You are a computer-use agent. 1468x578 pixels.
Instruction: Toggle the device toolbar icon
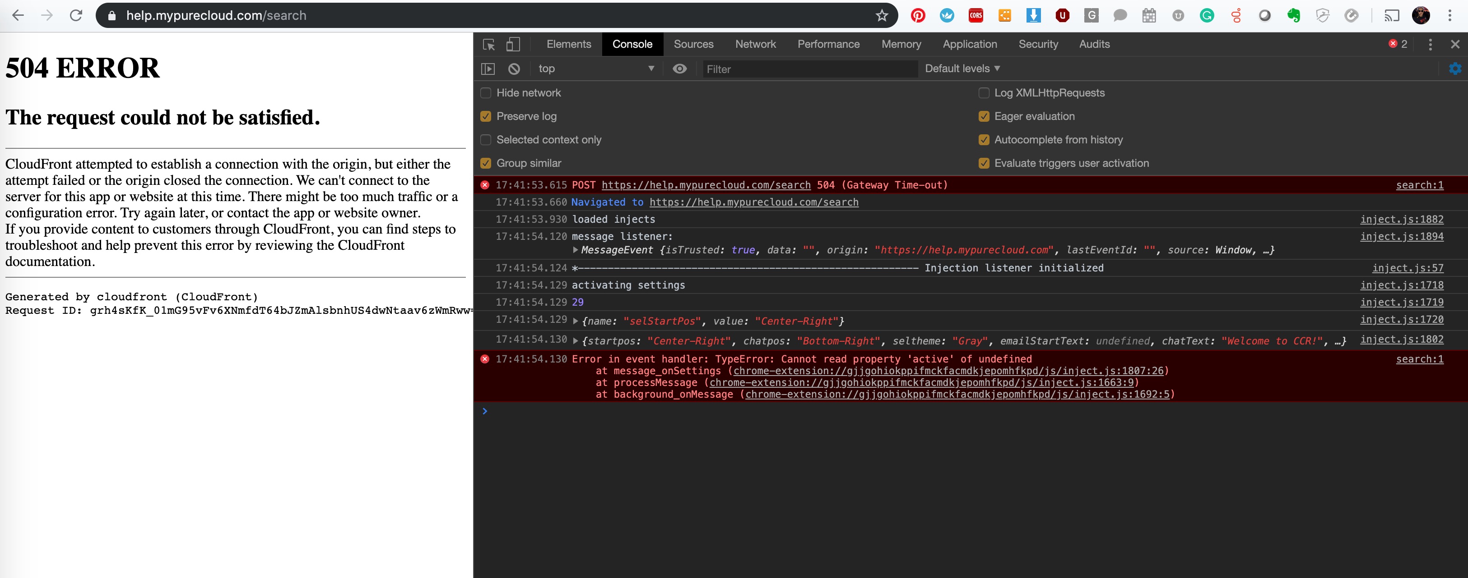point(513,44)
